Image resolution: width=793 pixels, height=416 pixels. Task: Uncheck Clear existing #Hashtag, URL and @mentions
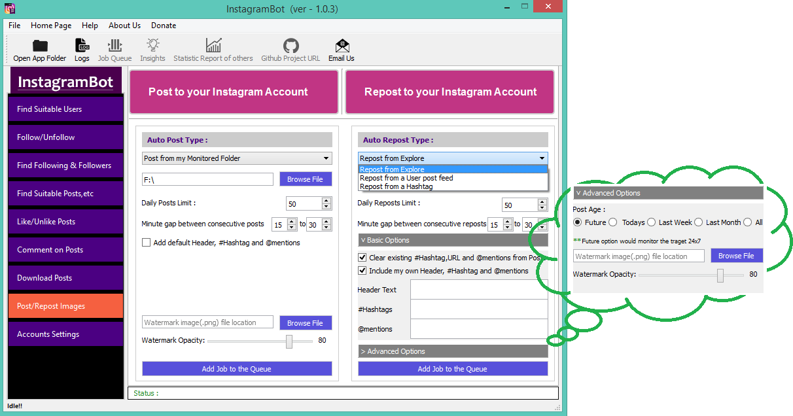pyautogui.click(x=362, y=258)
